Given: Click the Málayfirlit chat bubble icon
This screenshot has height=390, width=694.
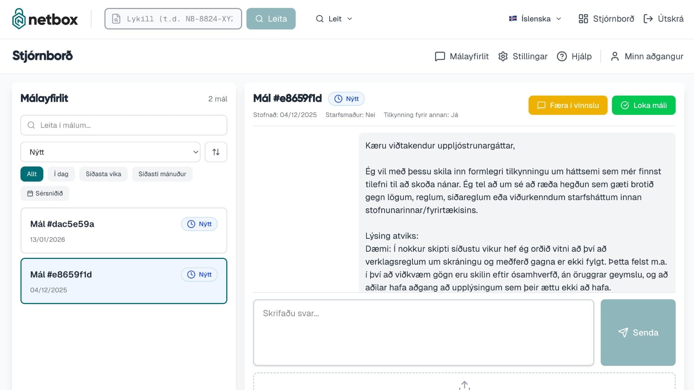Looking at the screenshot, I should click(x=440, y=56).
